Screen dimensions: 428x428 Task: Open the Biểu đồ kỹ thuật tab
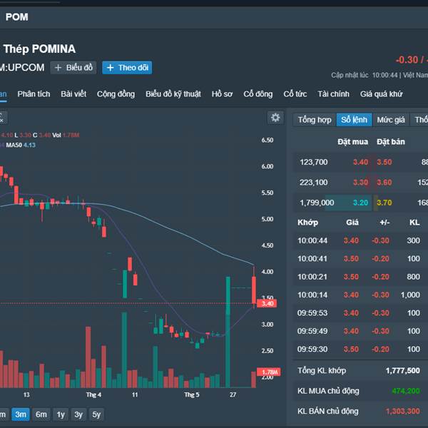[x=173, y=94]
